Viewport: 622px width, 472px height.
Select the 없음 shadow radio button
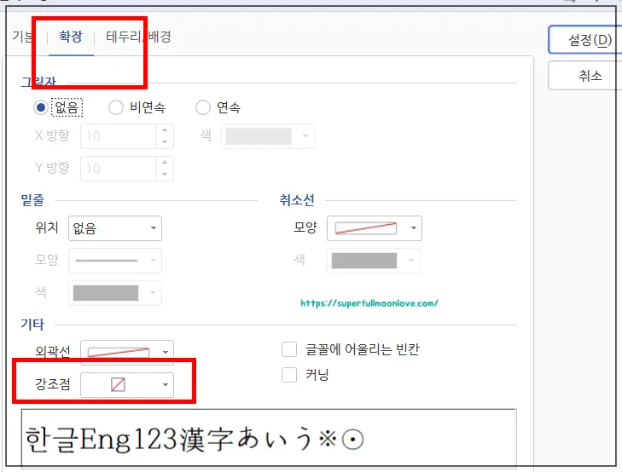point(41,107)
